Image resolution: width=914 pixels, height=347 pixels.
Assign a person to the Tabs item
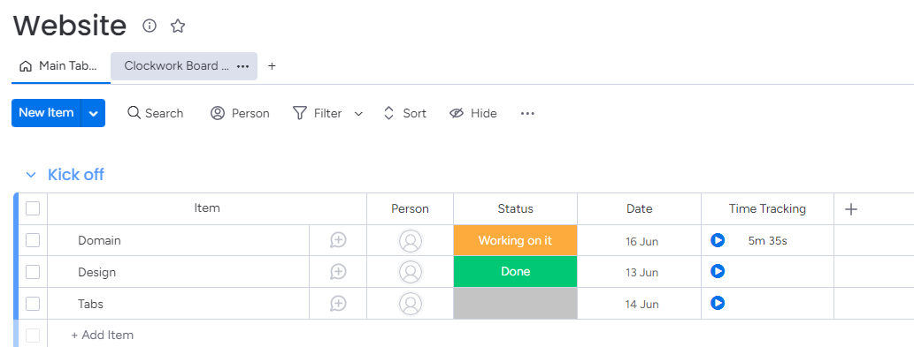click(411, 304)
